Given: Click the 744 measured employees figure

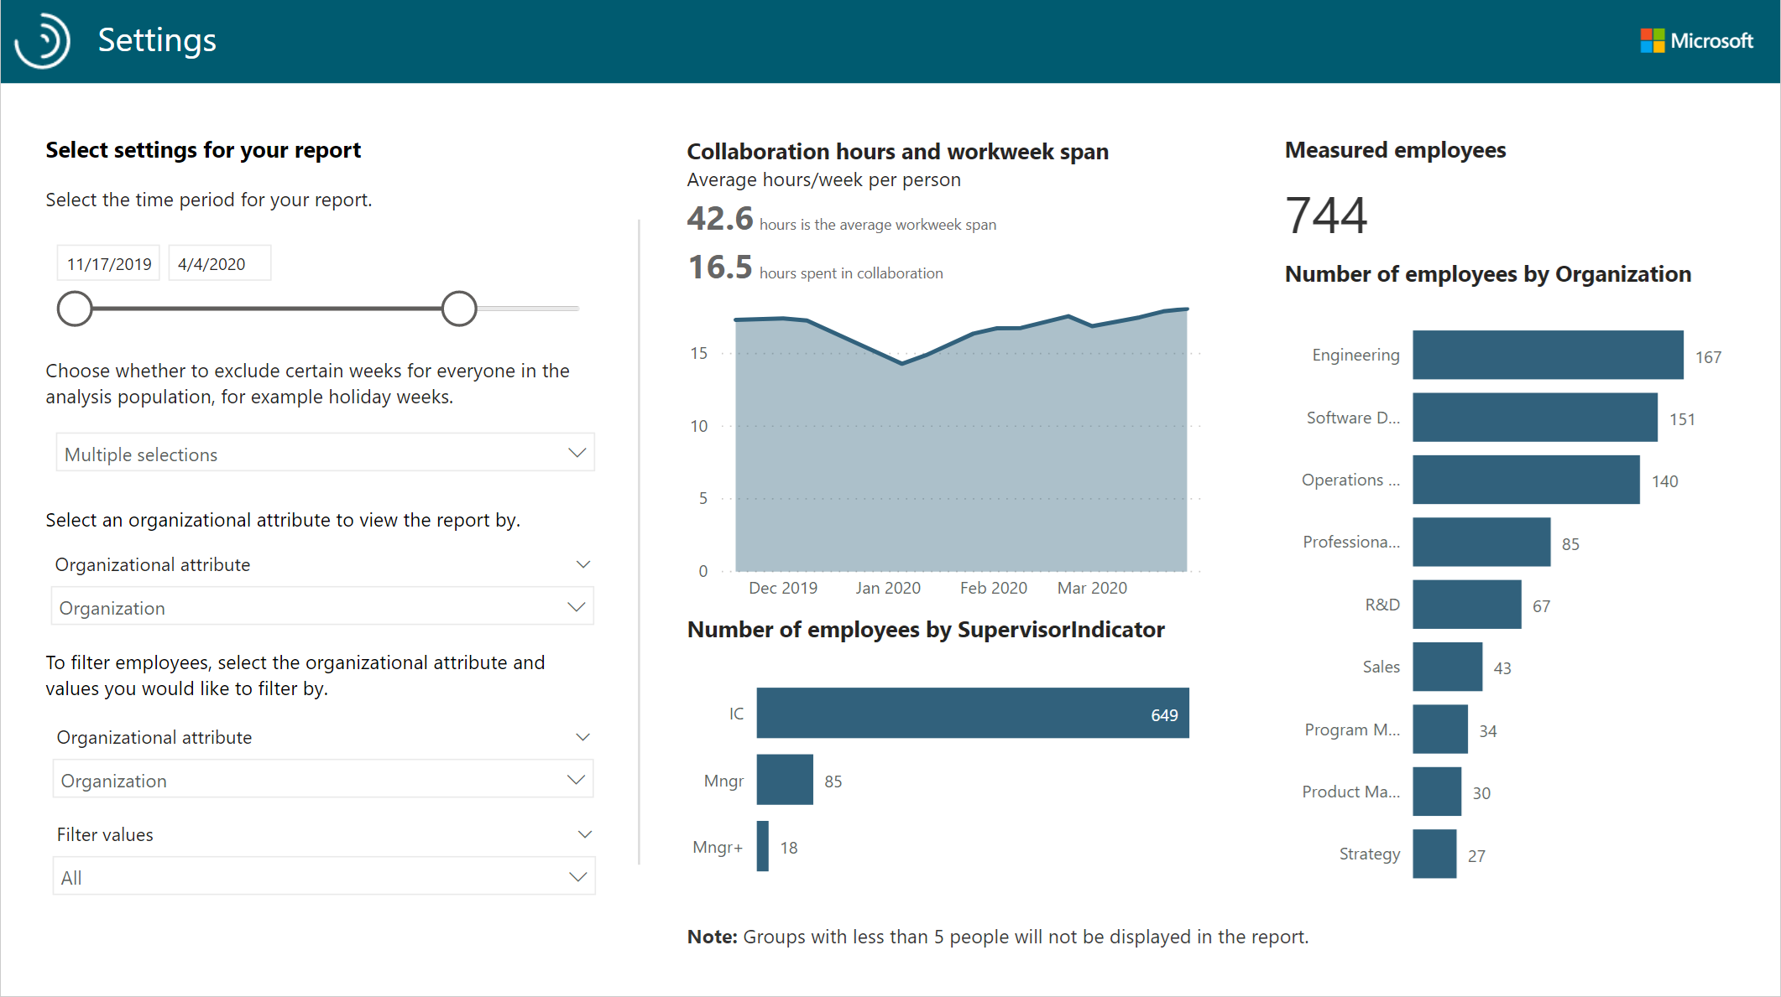Looking at the screenshot, I should click(1326, 214).
